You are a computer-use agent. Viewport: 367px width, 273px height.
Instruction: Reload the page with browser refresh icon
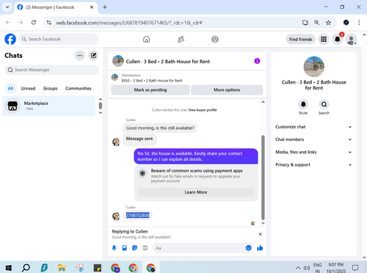pos(34,23)
